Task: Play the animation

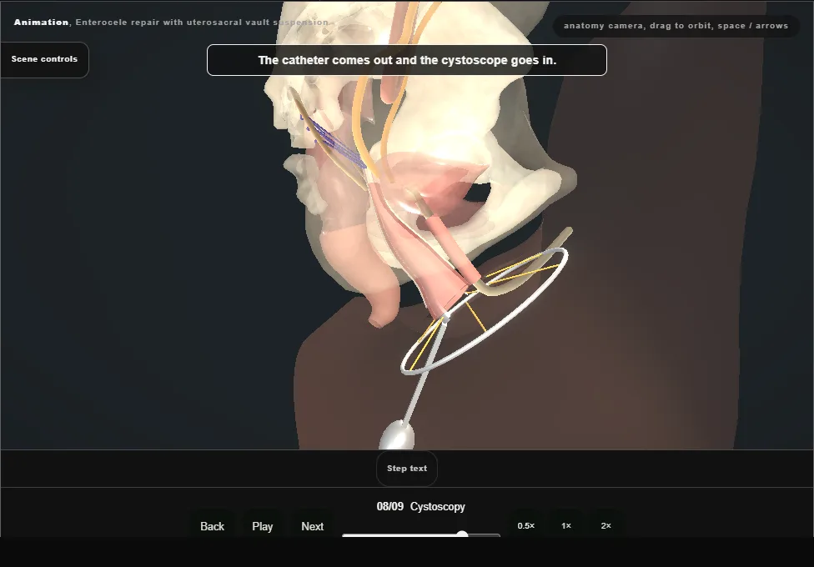Action: [262, 526]
